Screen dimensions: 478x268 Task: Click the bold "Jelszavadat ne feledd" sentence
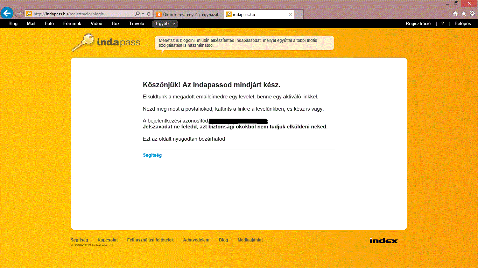tap(235, 127)
